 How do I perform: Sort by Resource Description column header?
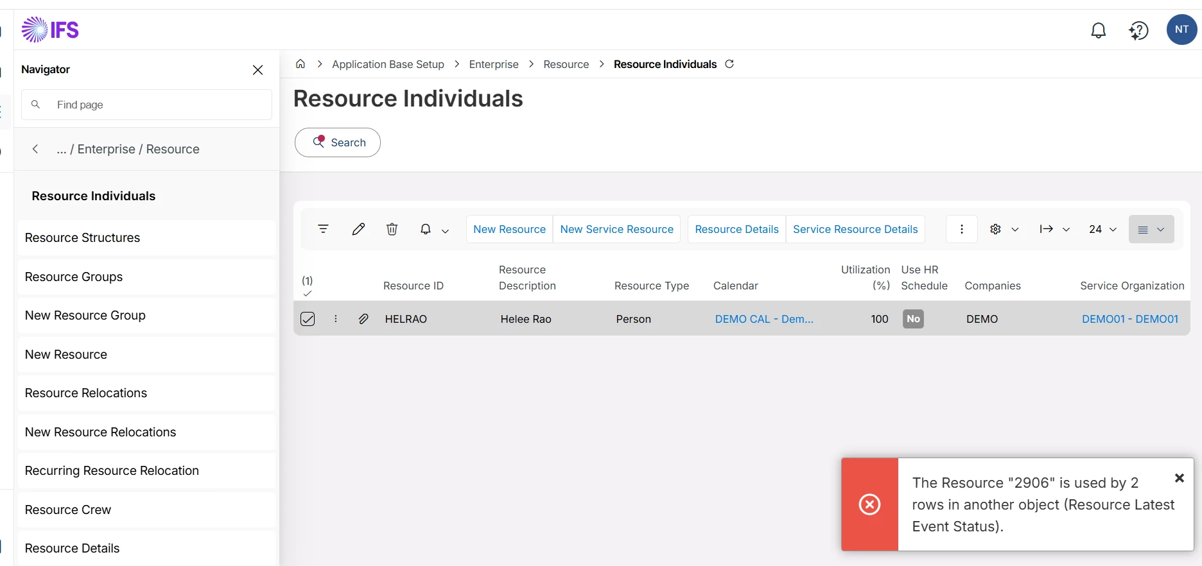[527, 278]
